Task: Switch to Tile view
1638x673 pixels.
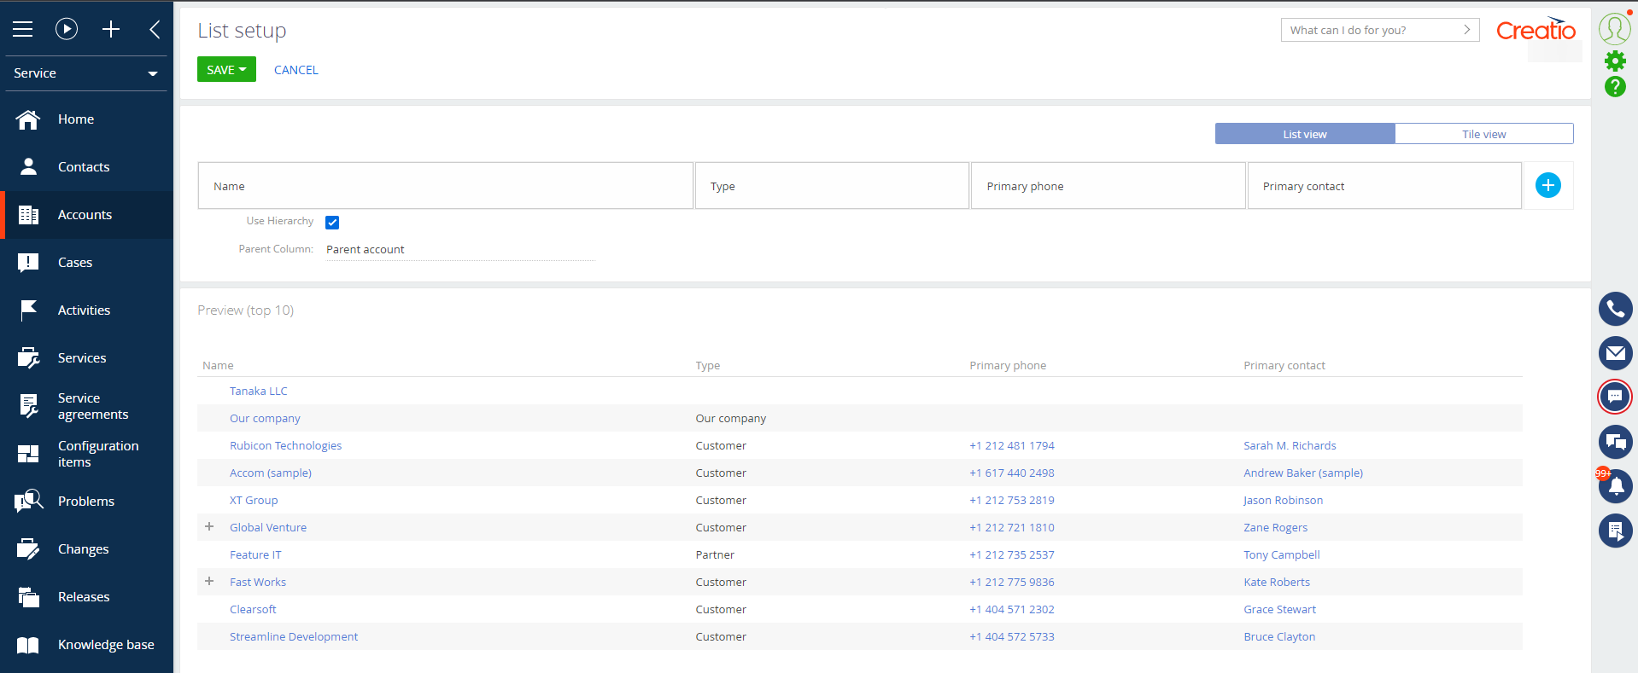Action: point(1483,134)
